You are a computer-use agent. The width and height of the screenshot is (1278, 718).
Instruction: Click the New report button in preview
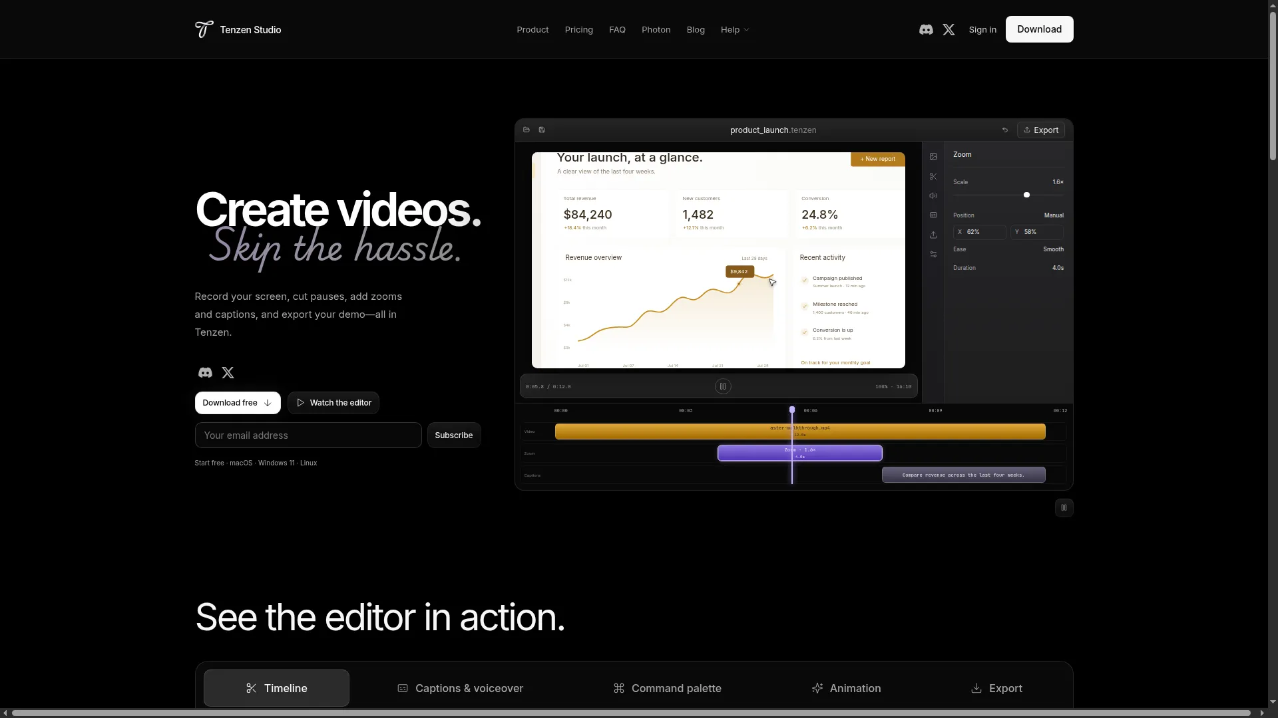pos(878,159)
